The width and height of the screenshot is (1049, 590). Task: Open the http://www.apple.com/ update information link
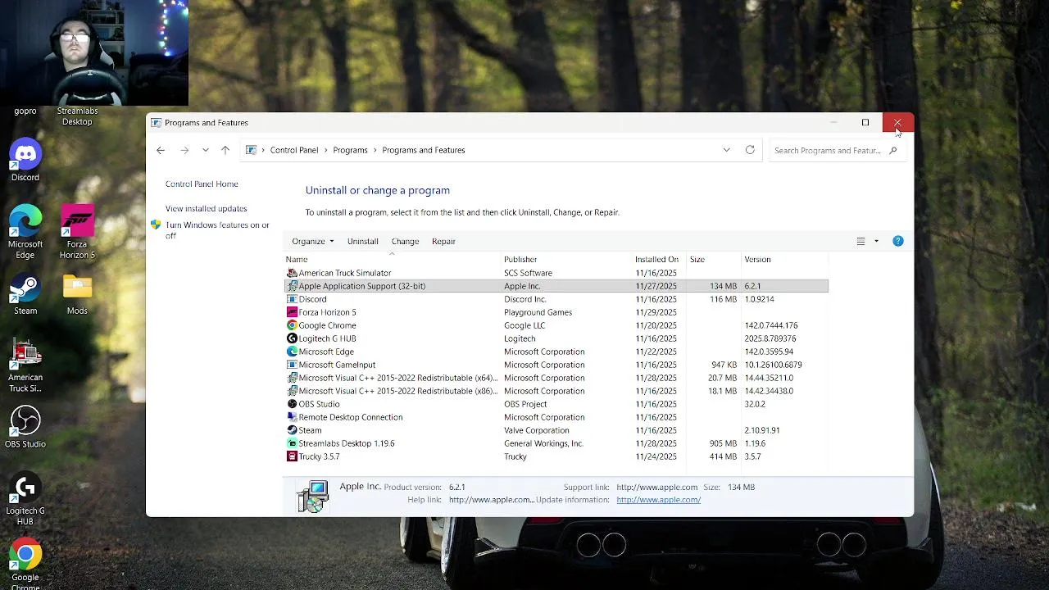click(658, 500)
